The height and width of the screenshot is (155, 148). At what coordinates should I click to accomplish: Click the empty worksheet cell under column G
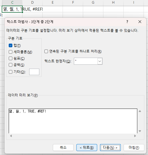pos(93,9)
